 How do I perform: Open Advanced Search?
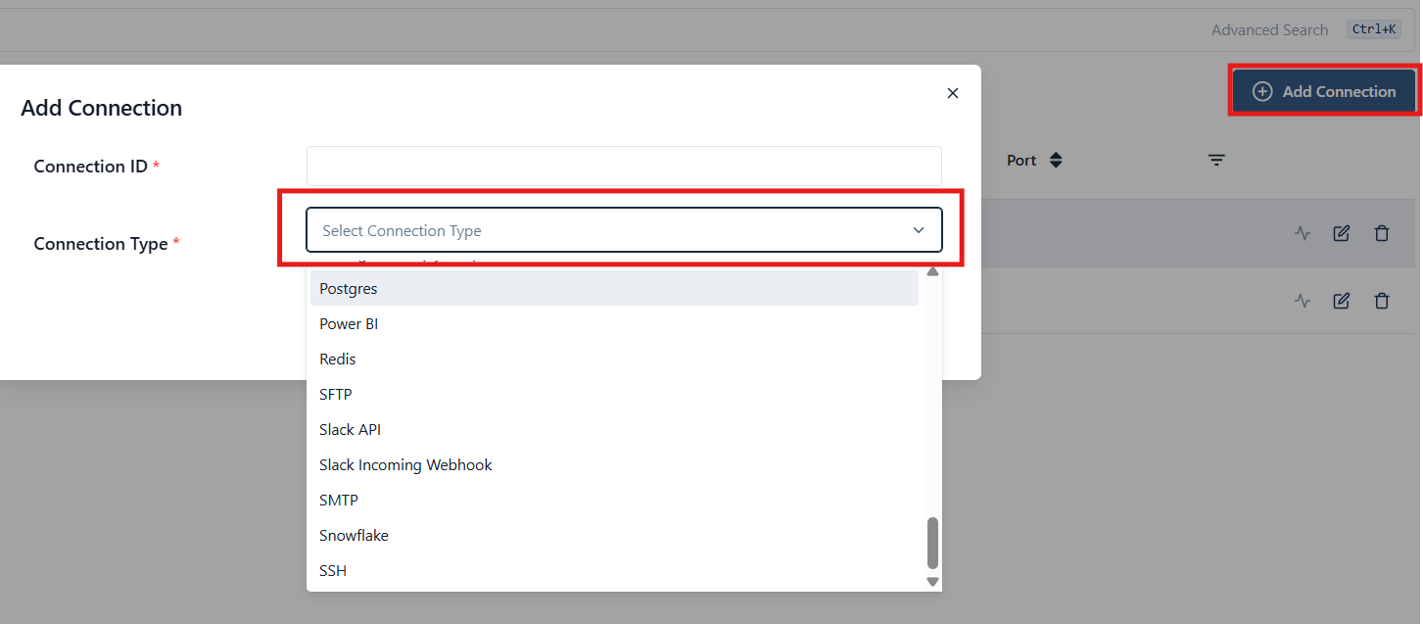pyautogui.click(x=1269, y=30)
